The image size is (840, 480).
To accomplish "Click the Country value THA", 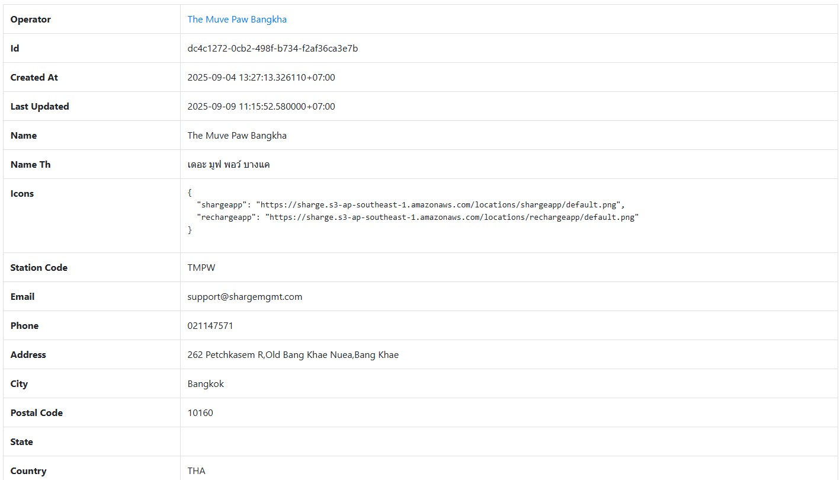I will [197, 471].
